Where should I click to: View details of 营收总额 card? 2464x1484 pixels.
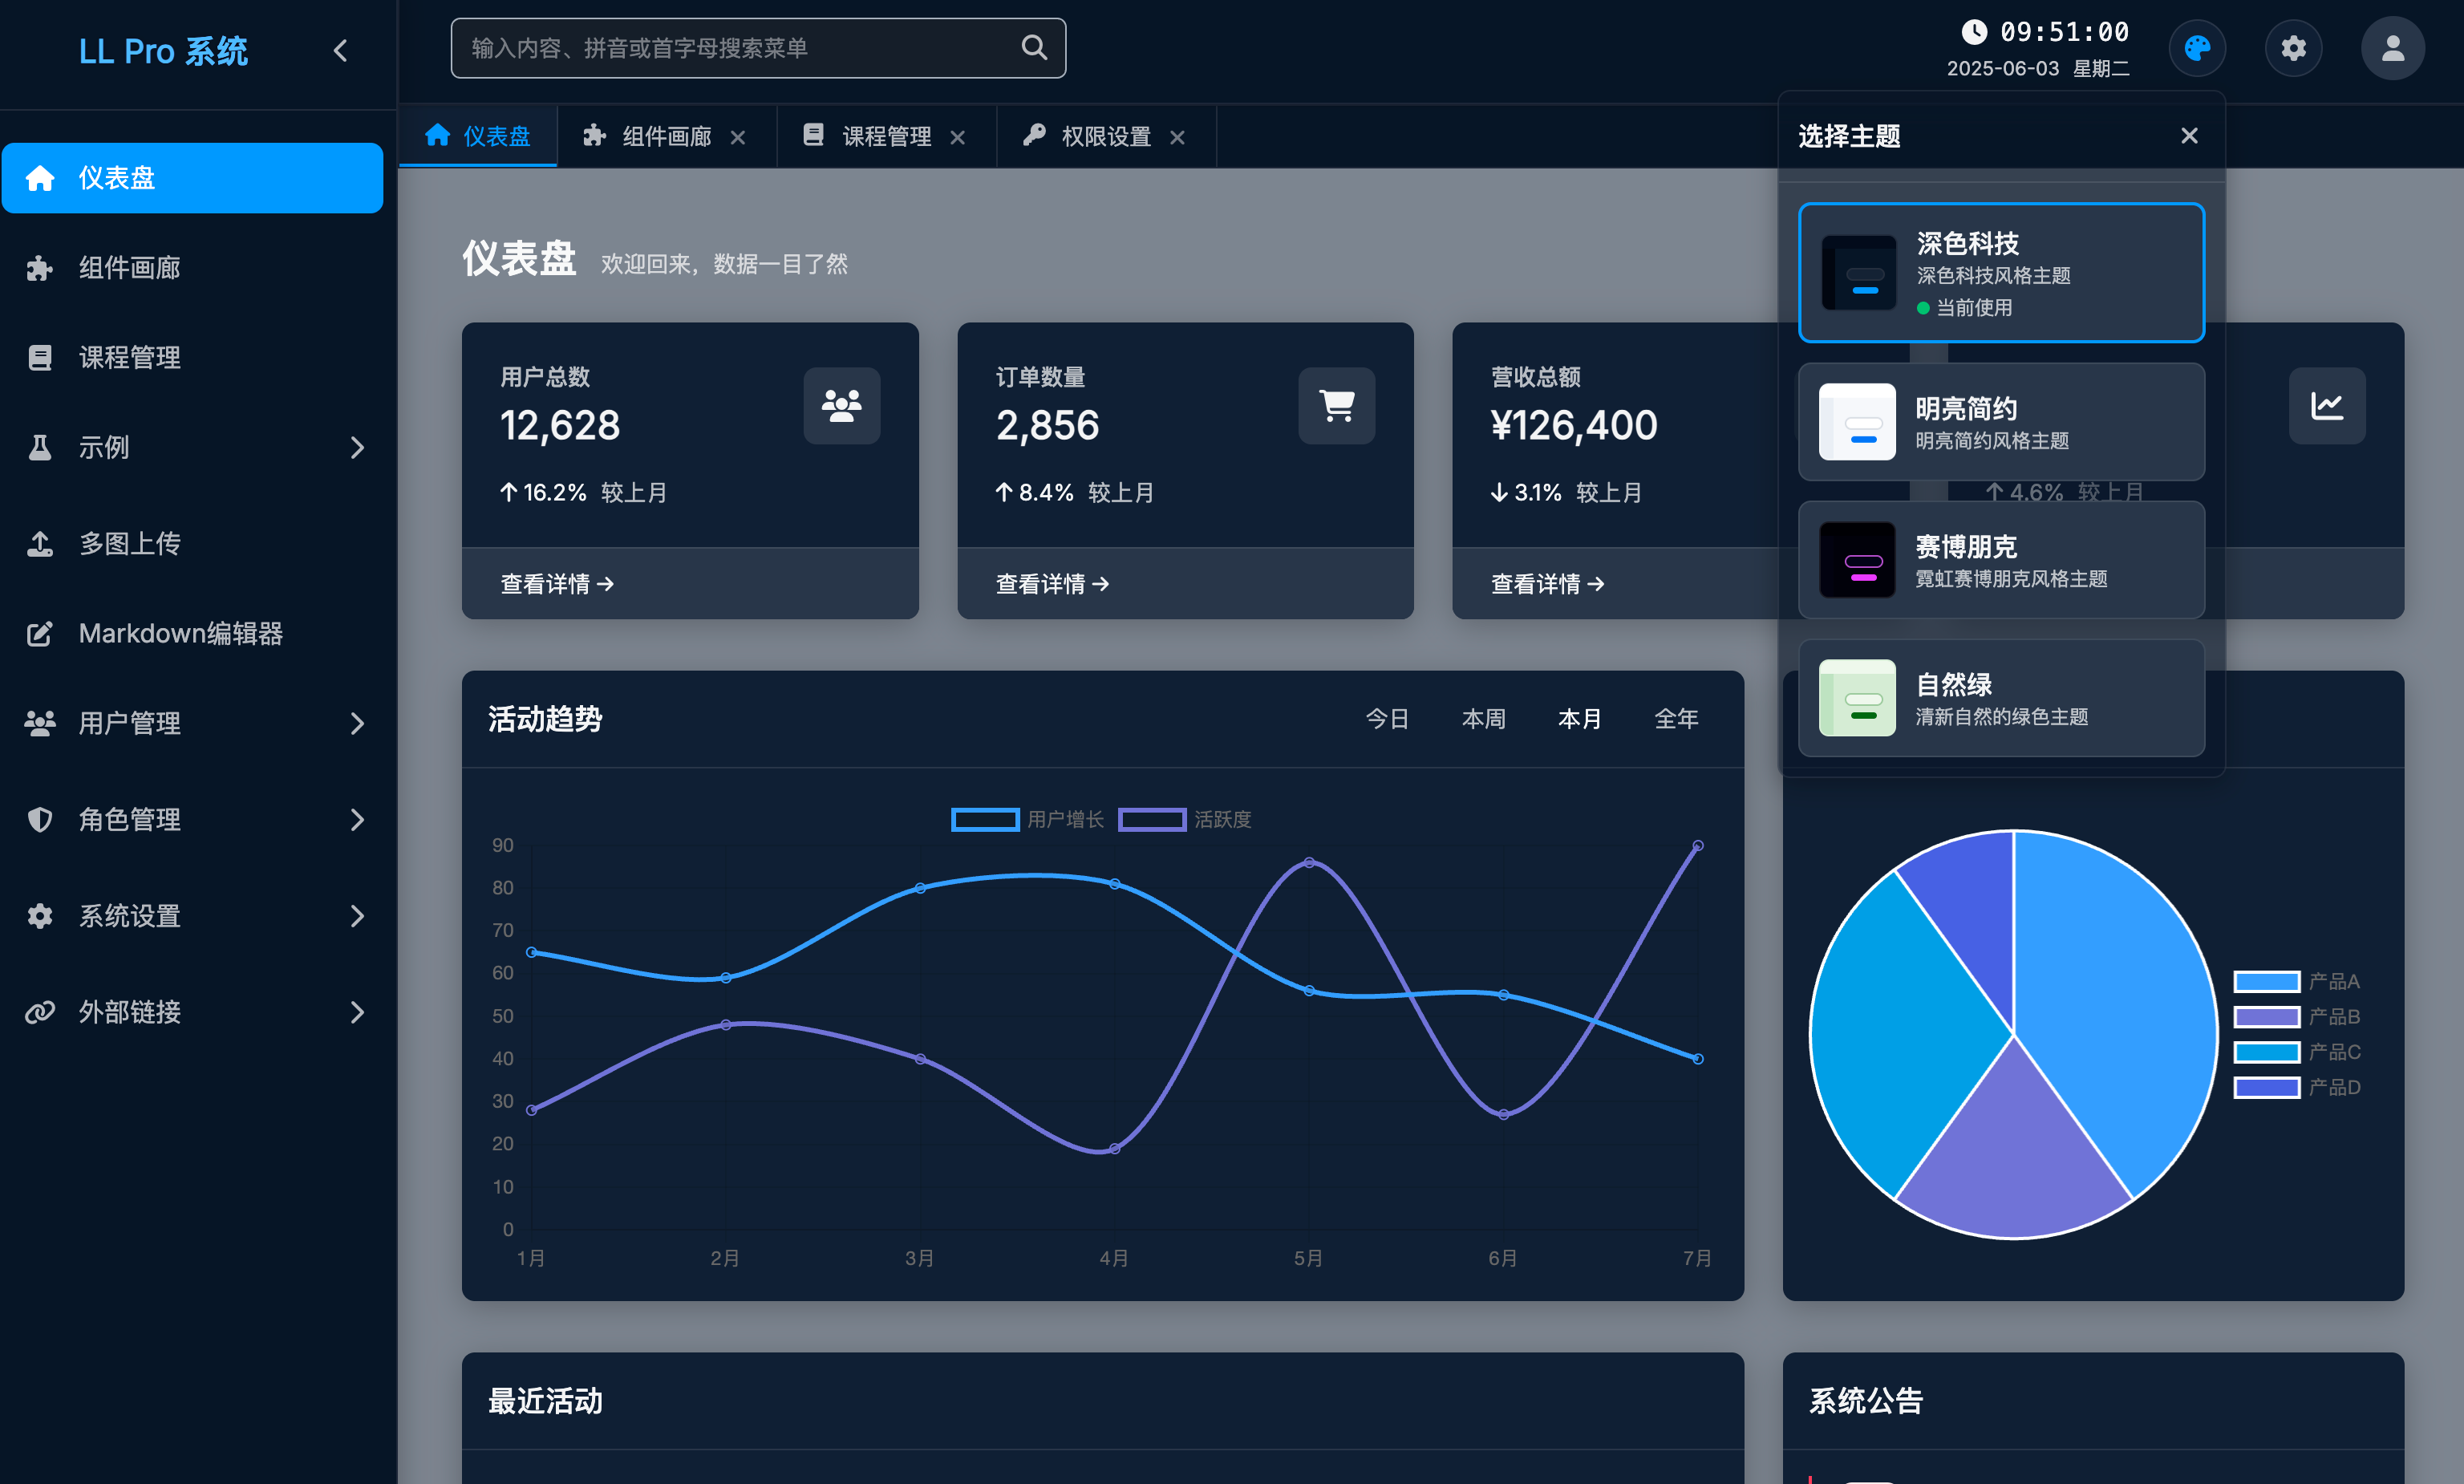[1547, 584]
